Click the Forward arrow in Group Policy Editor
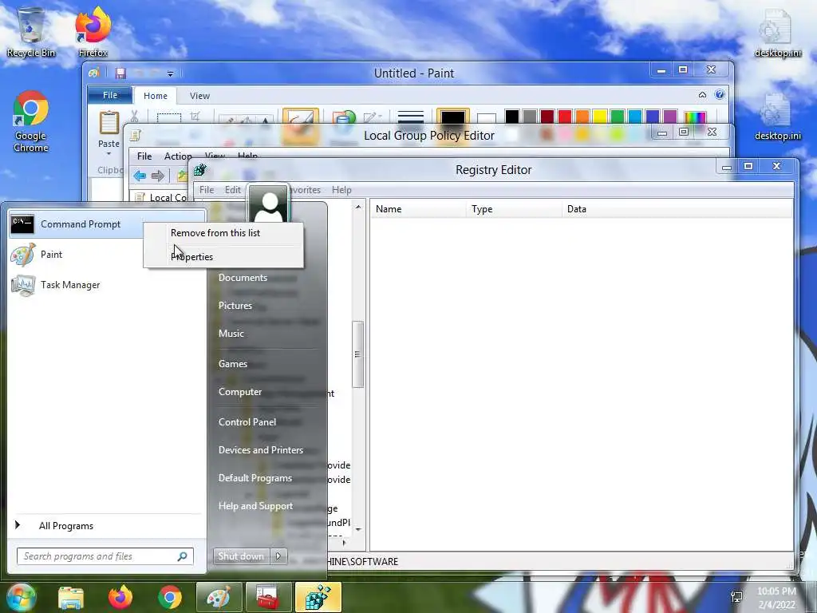The height and width of the screenshot is (613, 817). pos(158,176)
